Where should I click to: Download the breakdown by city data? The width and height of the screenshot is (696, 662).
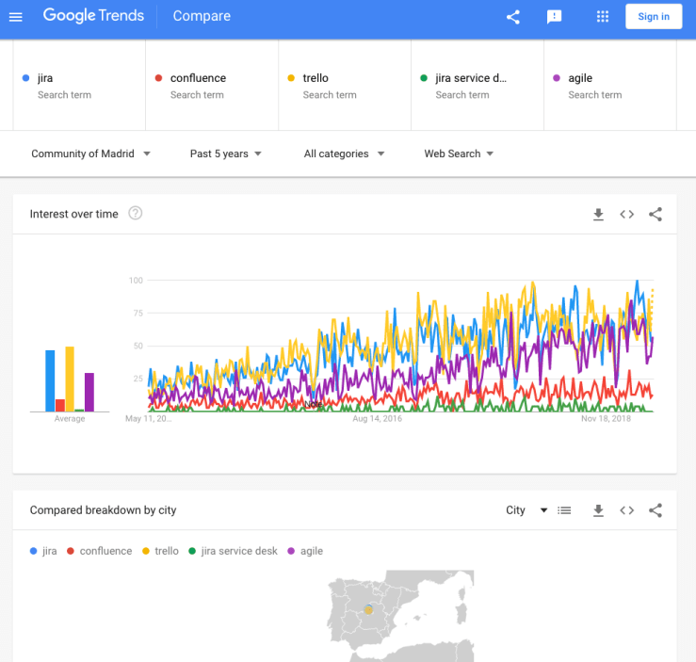598,510
